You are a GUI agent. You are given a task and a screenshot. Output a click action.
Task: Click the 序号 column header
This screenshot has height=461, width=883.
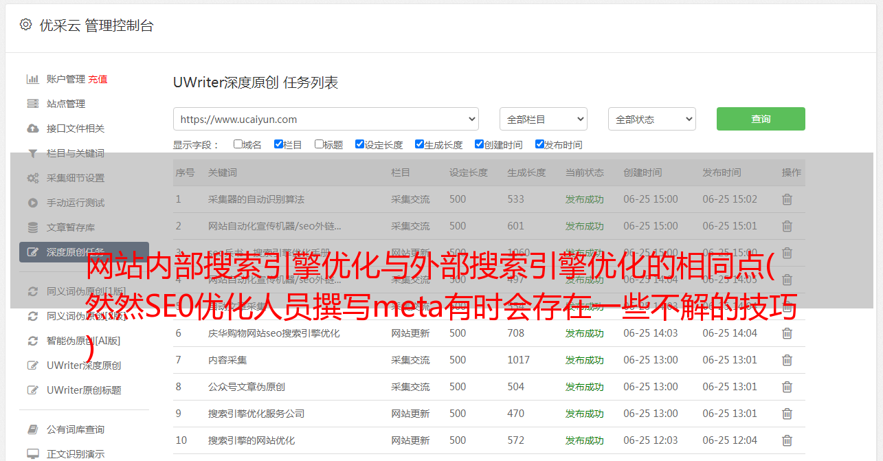click(185, 172)
